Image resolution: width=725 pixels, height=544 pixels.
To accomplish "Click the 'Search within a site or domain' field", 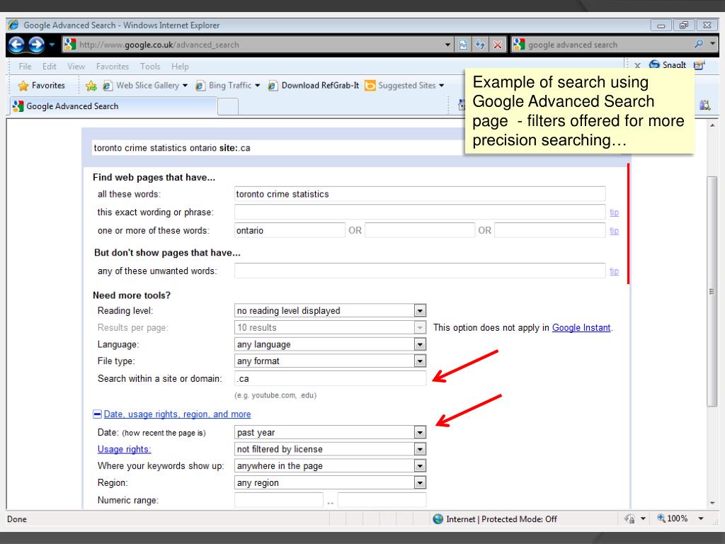I will point(330,378).
